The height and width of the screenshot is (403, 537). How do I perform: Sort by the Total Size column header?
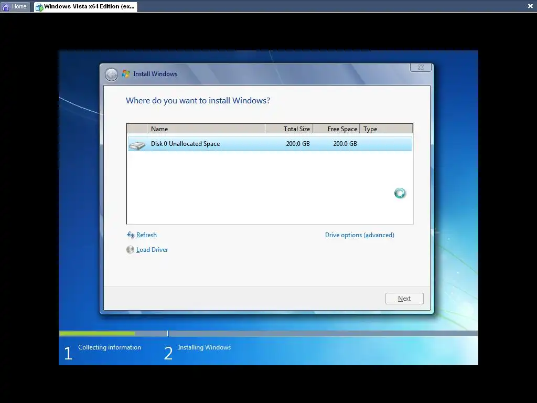point(289,129)
